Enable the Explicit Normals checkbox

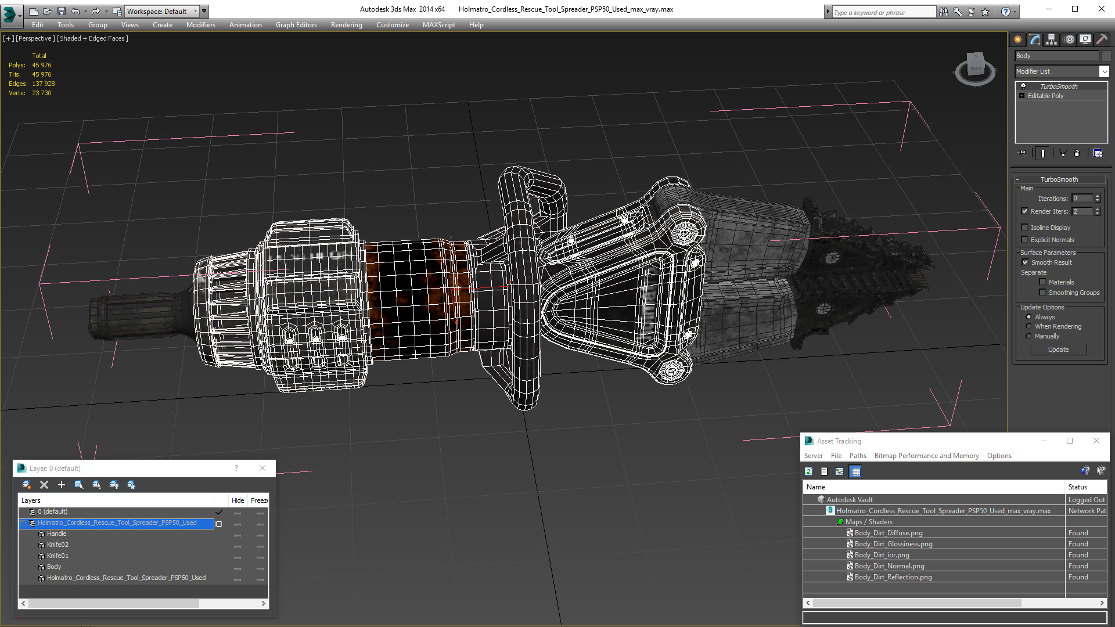click(x=1024, y=240)
